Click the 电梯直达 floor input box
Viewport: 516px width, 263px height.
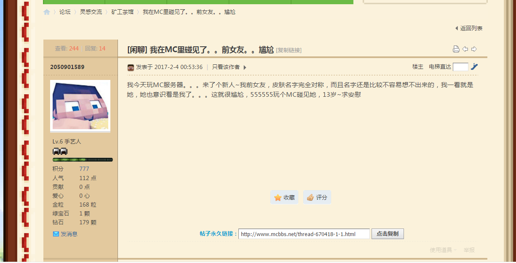pos(460,67)
